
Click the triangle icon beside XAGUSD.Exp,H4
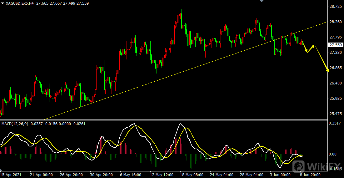point(3,3)
